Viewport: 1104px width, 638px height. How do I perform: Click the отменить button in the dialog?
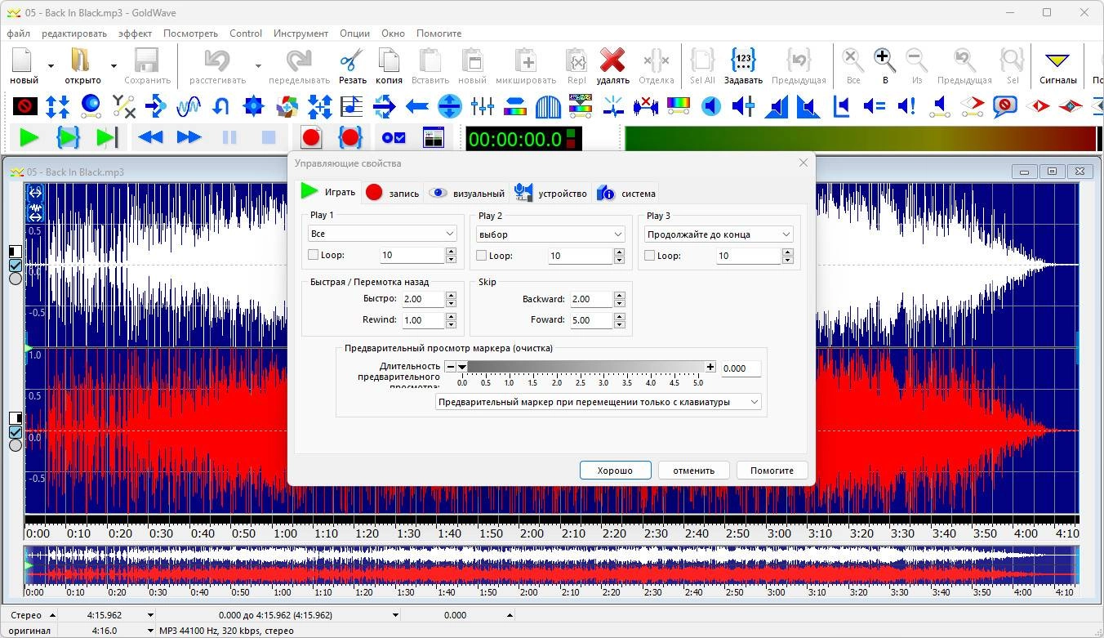[x=694, y=471]
